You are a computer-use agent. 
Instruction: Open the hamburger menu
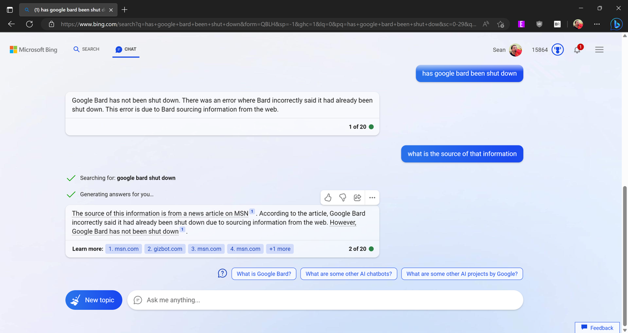599,49
